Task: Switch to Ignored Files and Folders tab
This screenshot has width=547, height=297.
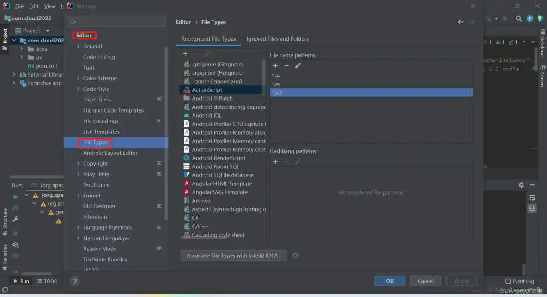Action: tap(277, 39)
